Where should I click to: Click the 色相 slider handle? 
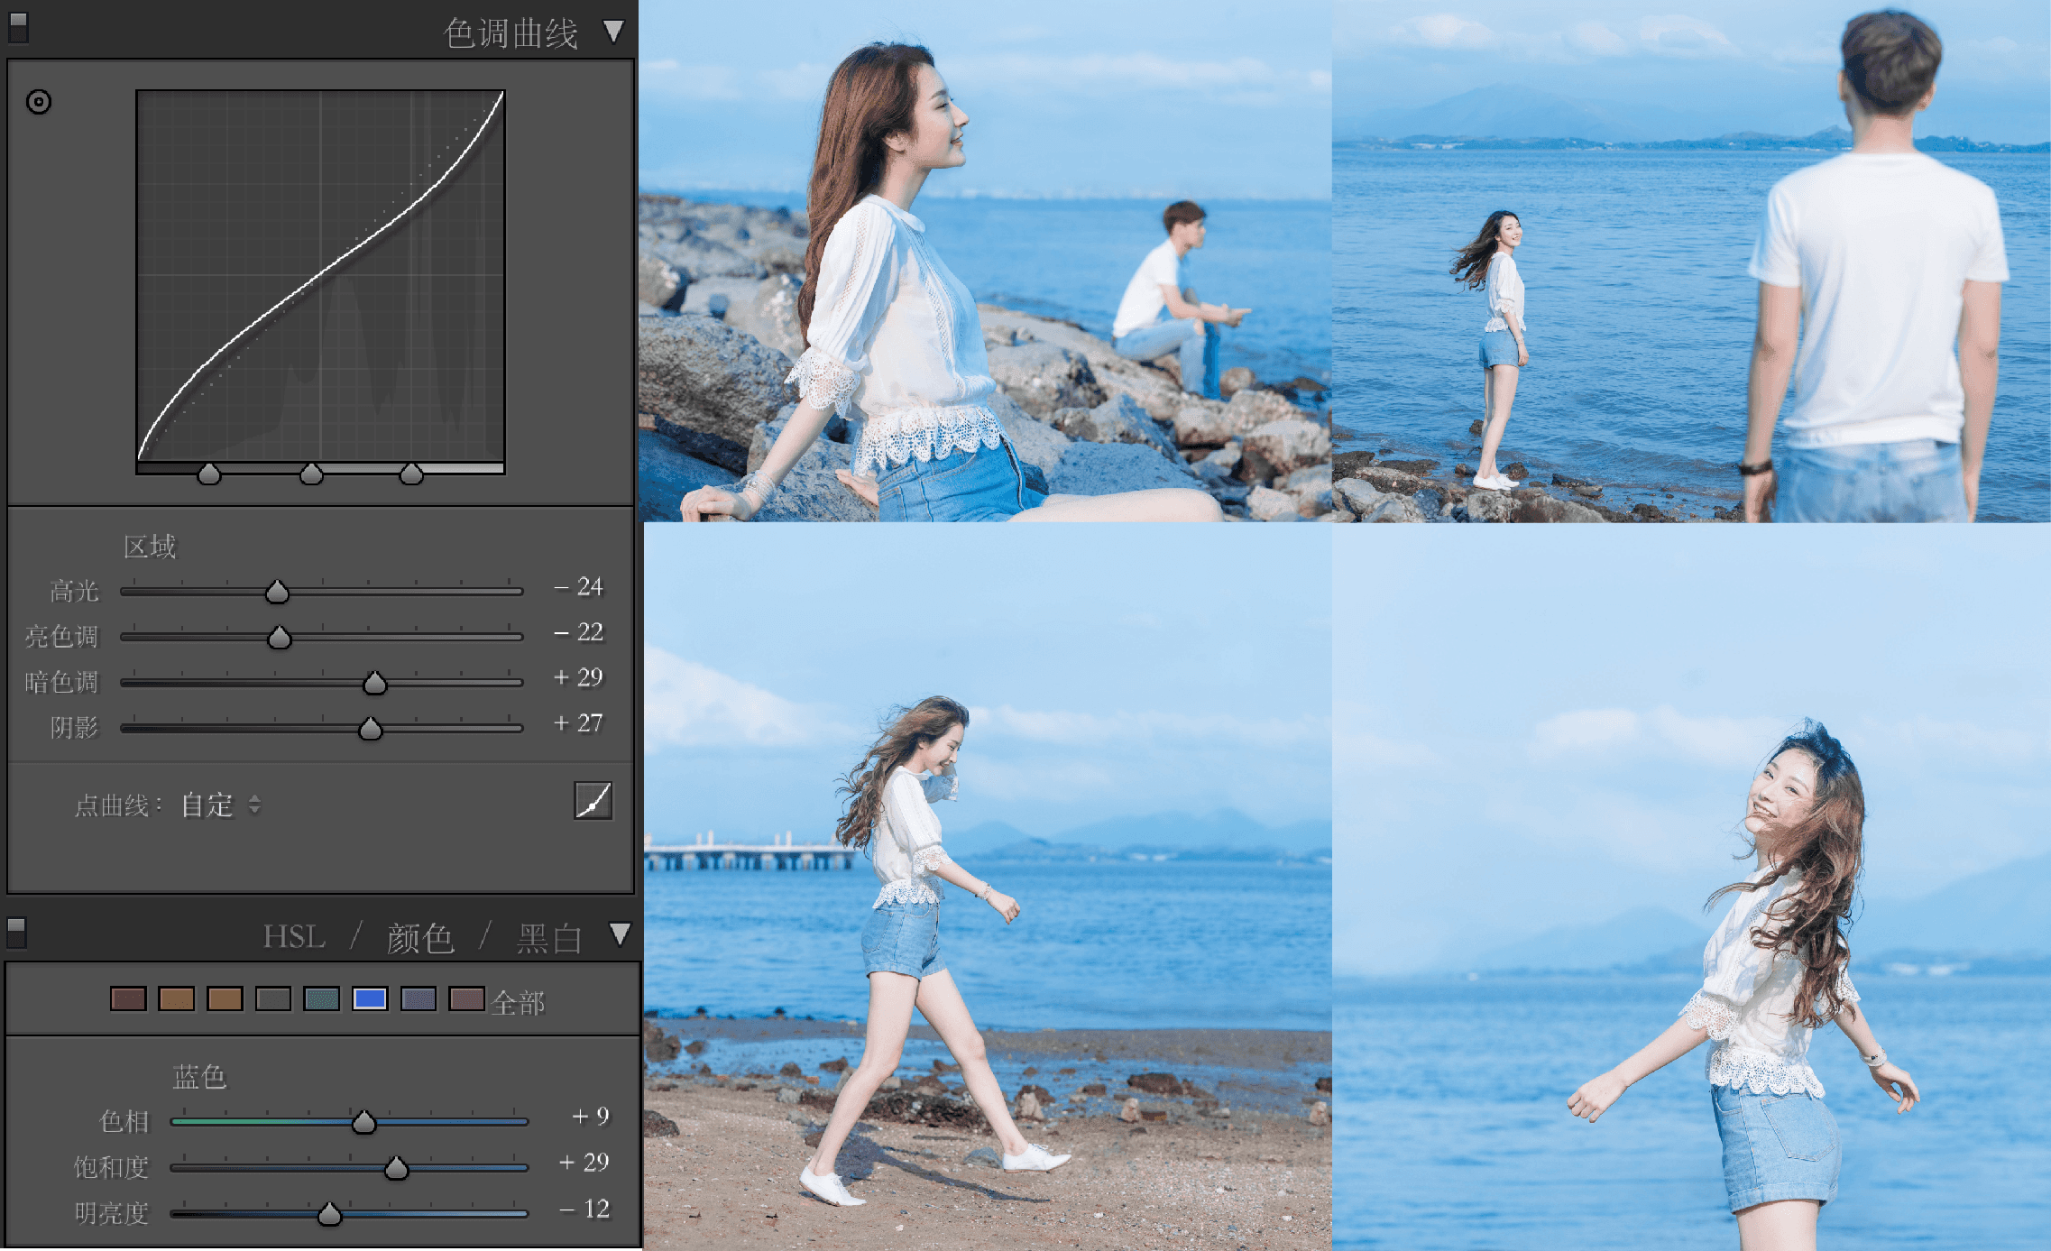pyautogui.click(x=363, y=1122)
